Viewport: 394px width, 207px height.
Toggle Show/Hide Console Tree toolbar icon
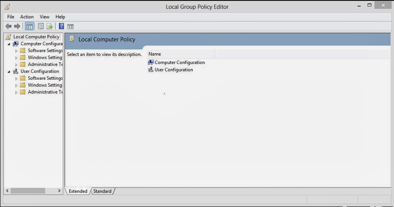click(x=29, y=26)
